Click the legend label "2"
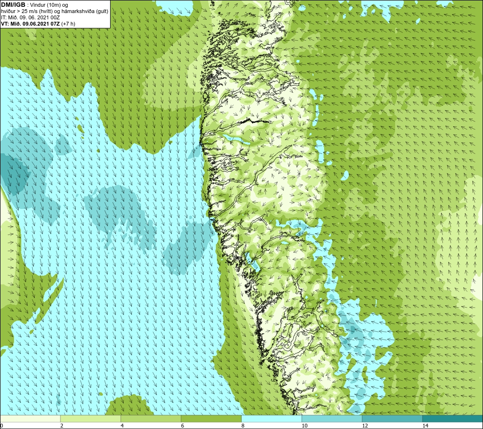Screen dimensions: 483x429 tap(62, 426)
